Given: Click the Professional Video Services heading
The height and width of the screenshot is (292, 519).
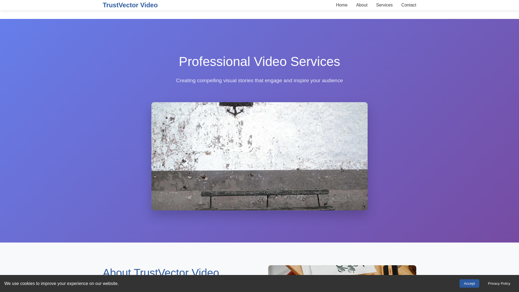Looking at the screenshot, I should point(259,62).
